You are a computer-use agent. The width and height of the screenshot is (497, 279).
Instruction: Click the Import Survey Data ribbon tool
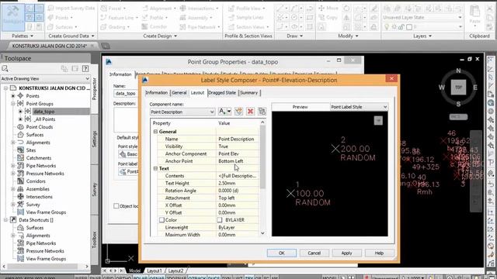71,9
